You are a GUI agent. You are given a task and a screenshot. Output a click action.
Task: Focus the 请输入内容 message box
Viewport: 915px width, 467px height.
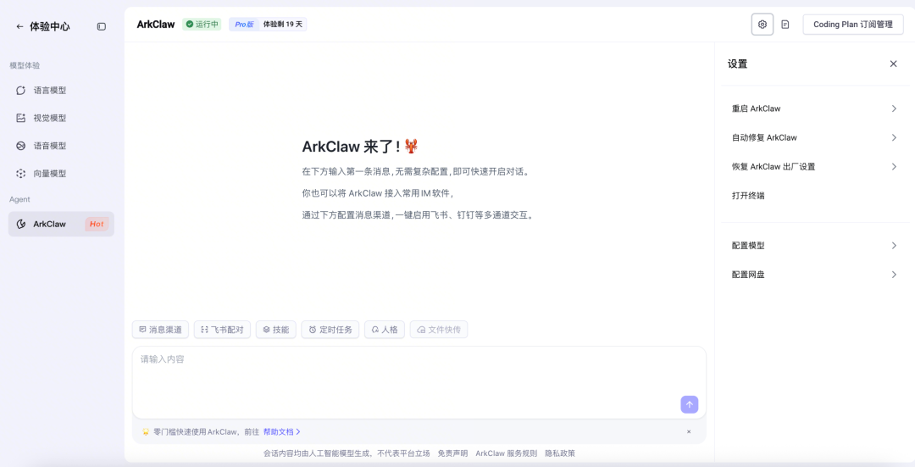[419, 382]
